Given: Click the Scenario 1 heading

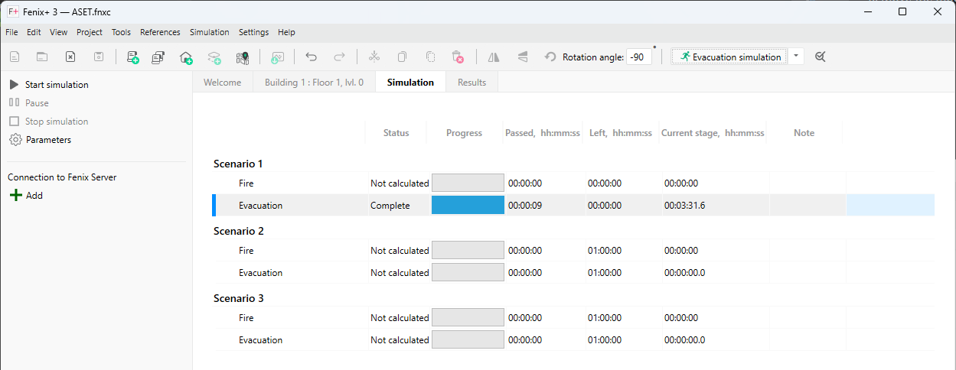Looking at the screenshot, I should [x=238, y=164].
